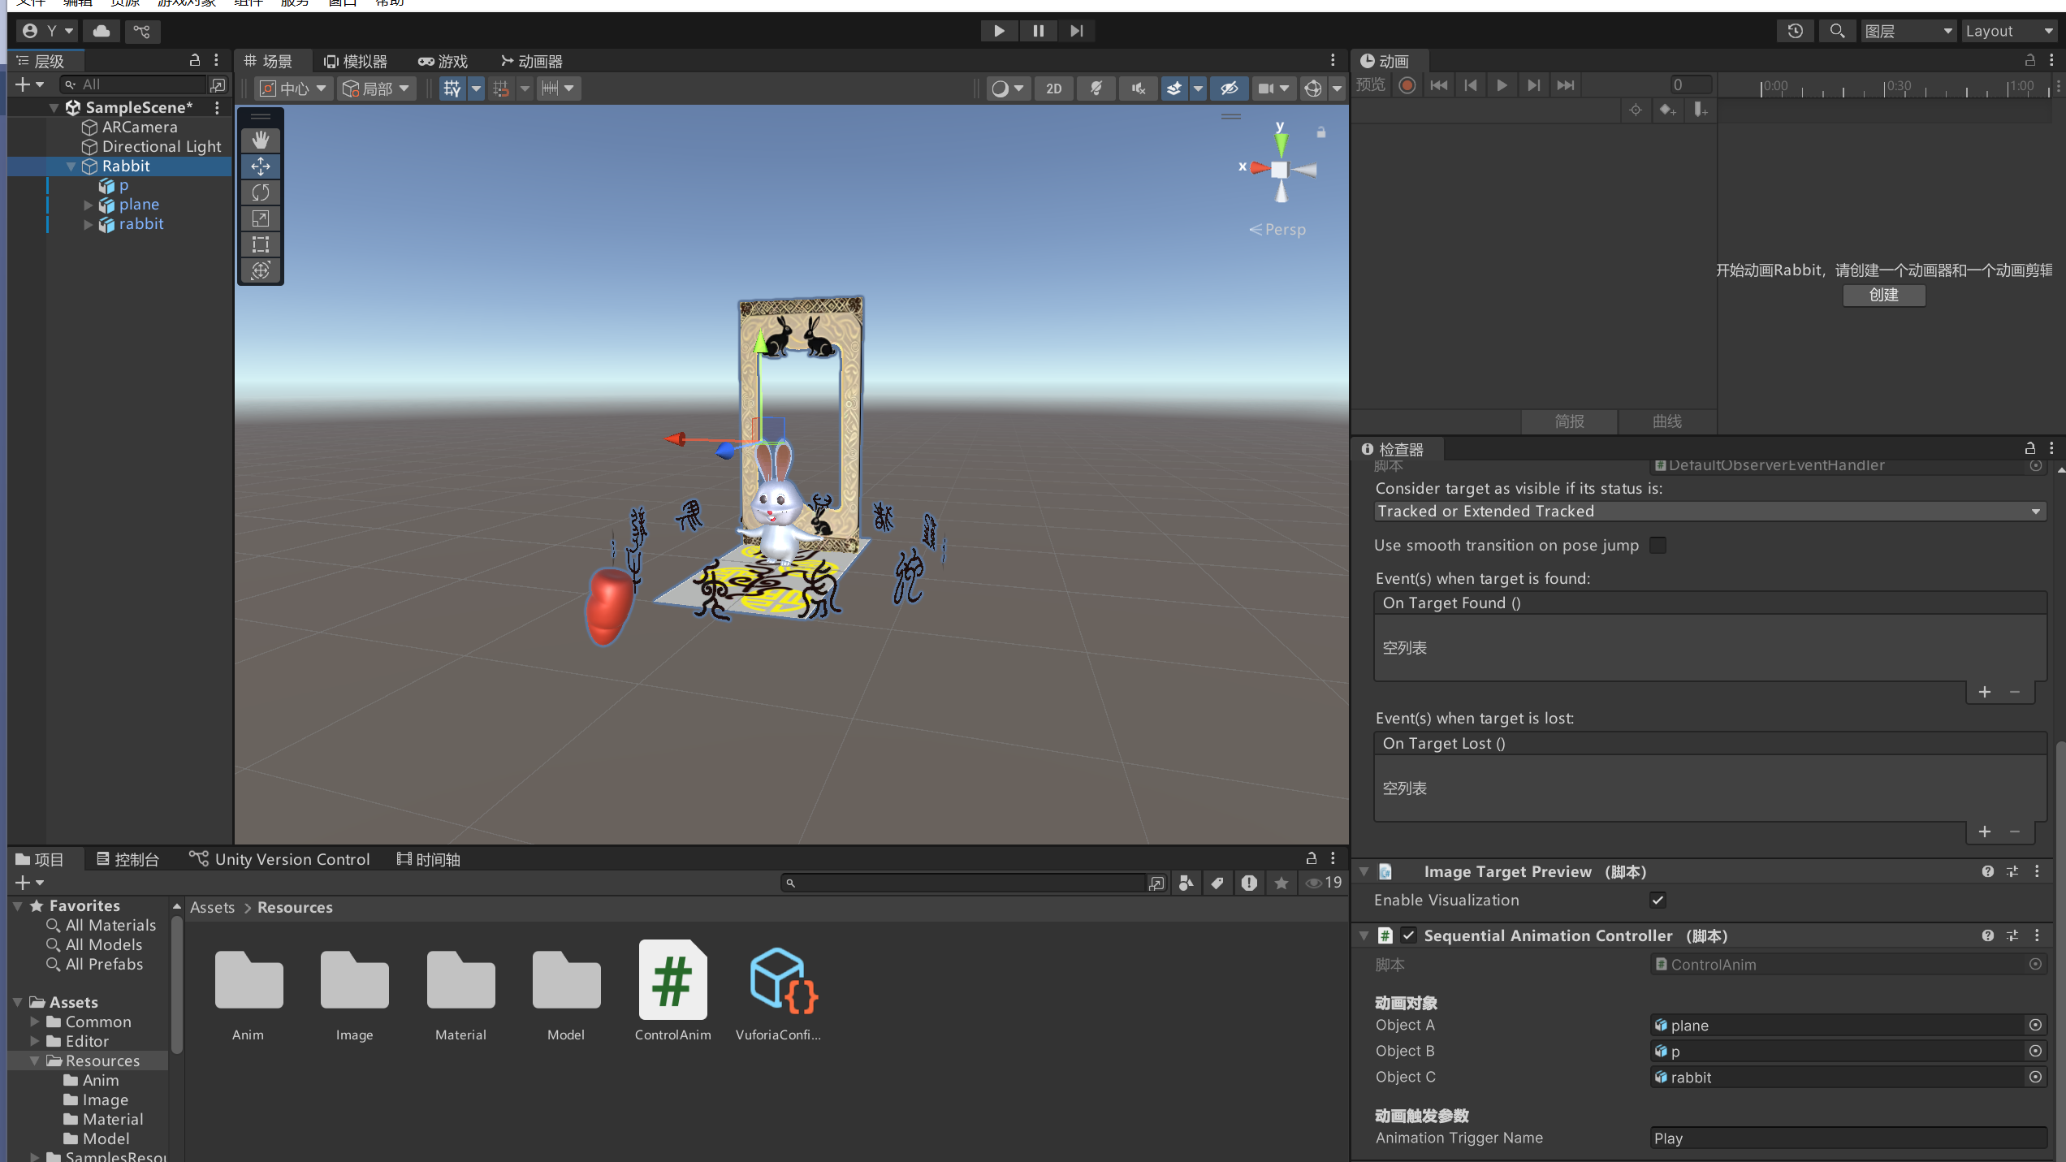Toggle Enable Visualization checkbox
This screenshot has height=1162, width=2066.
pos(1658,900)
